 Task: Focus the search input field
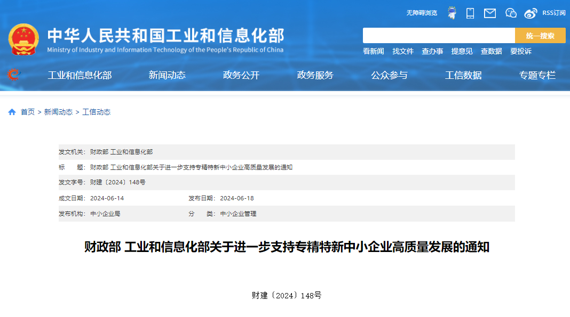438,36
